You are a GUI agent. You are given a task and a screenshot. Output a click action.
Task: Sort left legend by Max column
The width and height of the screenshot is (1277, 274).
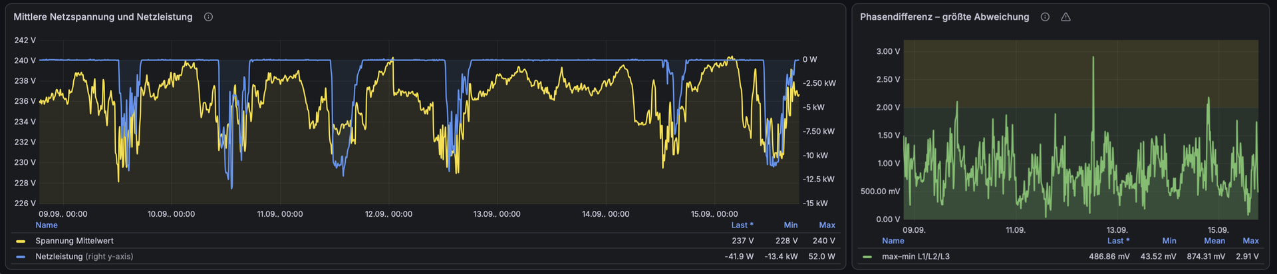pos(827,225)
